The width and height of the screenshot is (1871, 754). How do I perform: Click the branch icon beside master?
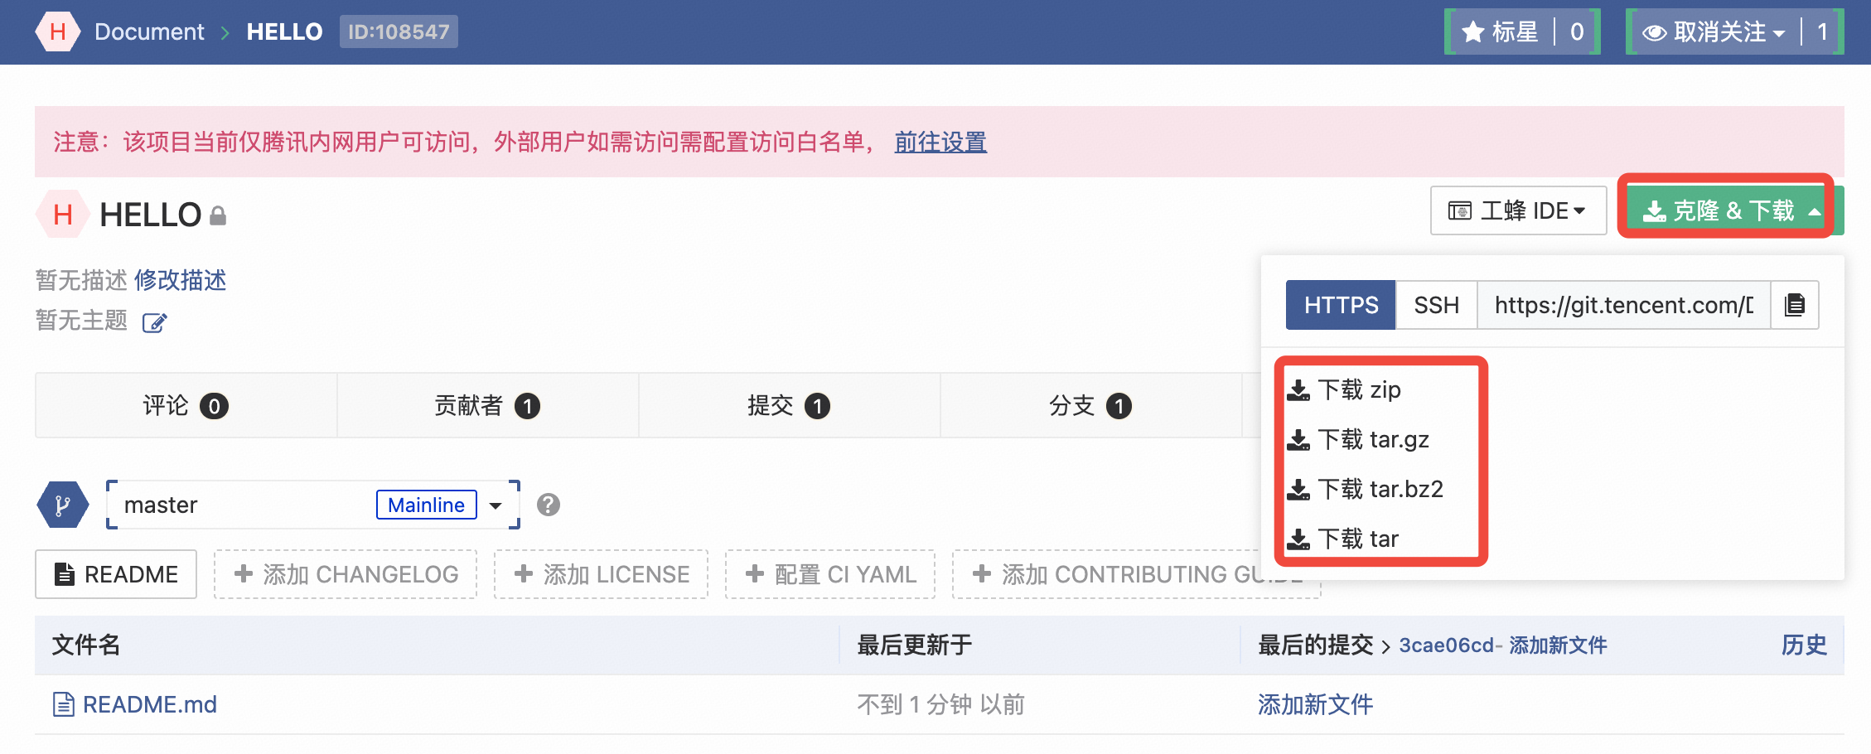(63, 505)
